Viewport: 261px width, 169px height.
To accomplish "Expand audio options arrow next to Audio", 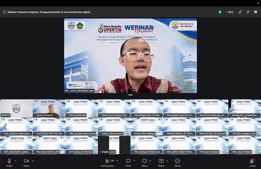I will click(x=15, y=161).
